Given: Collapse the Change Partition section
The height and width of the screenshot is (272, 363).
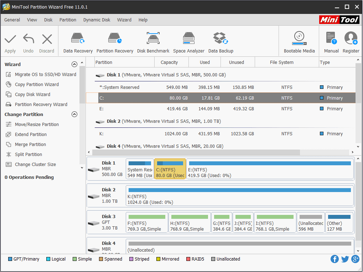Looking at the screenshot, I should coord(74,114).
